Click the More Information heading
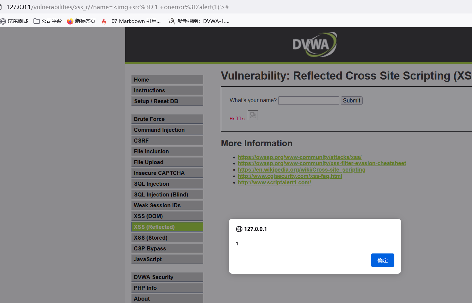 click(x=257, y=143)
